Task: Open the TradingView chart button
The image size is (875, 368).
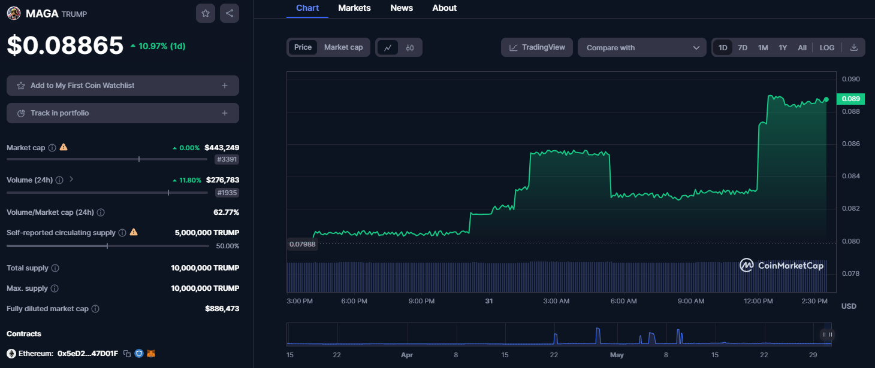Action: tap(537, 47)
